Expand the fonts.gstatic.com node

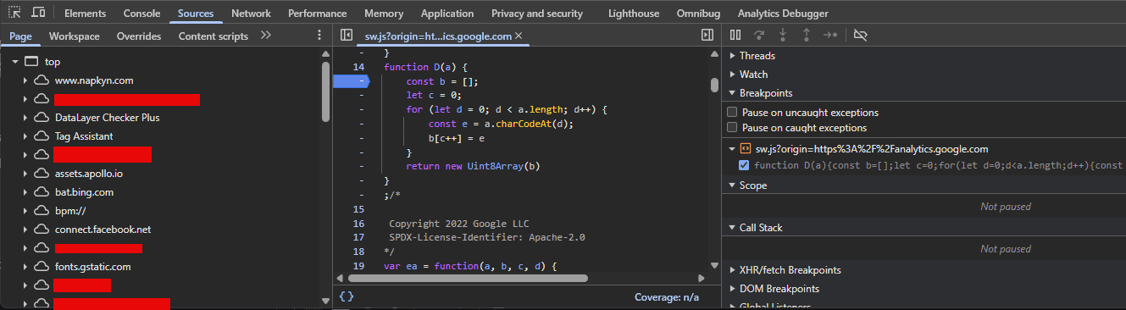25,267
